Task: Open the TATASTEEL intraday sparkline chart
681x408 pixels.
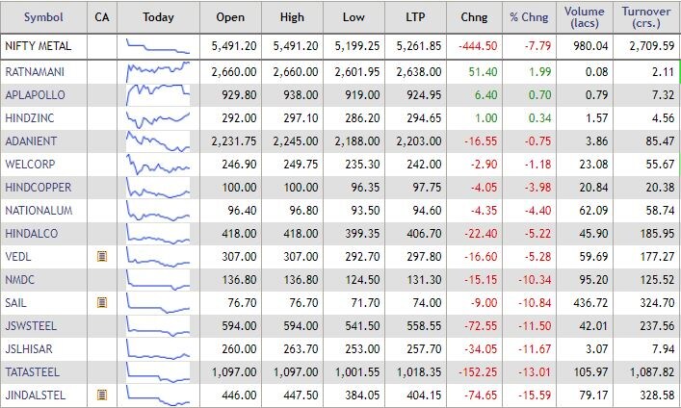Action: [x=157, y=371]
